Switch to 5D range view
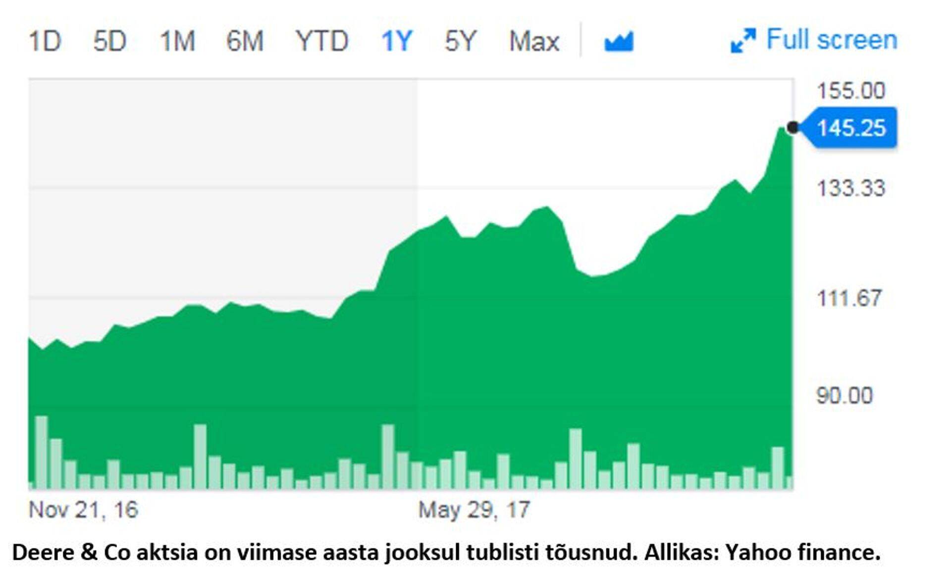The width and height of the screenshot is (951, 583). click(x=109, y=41)
